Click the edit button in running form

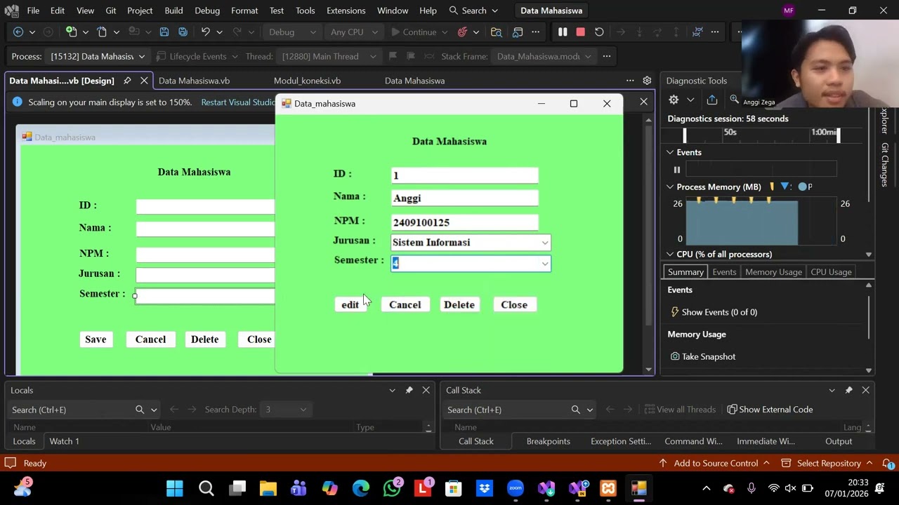tap(350, 304)
